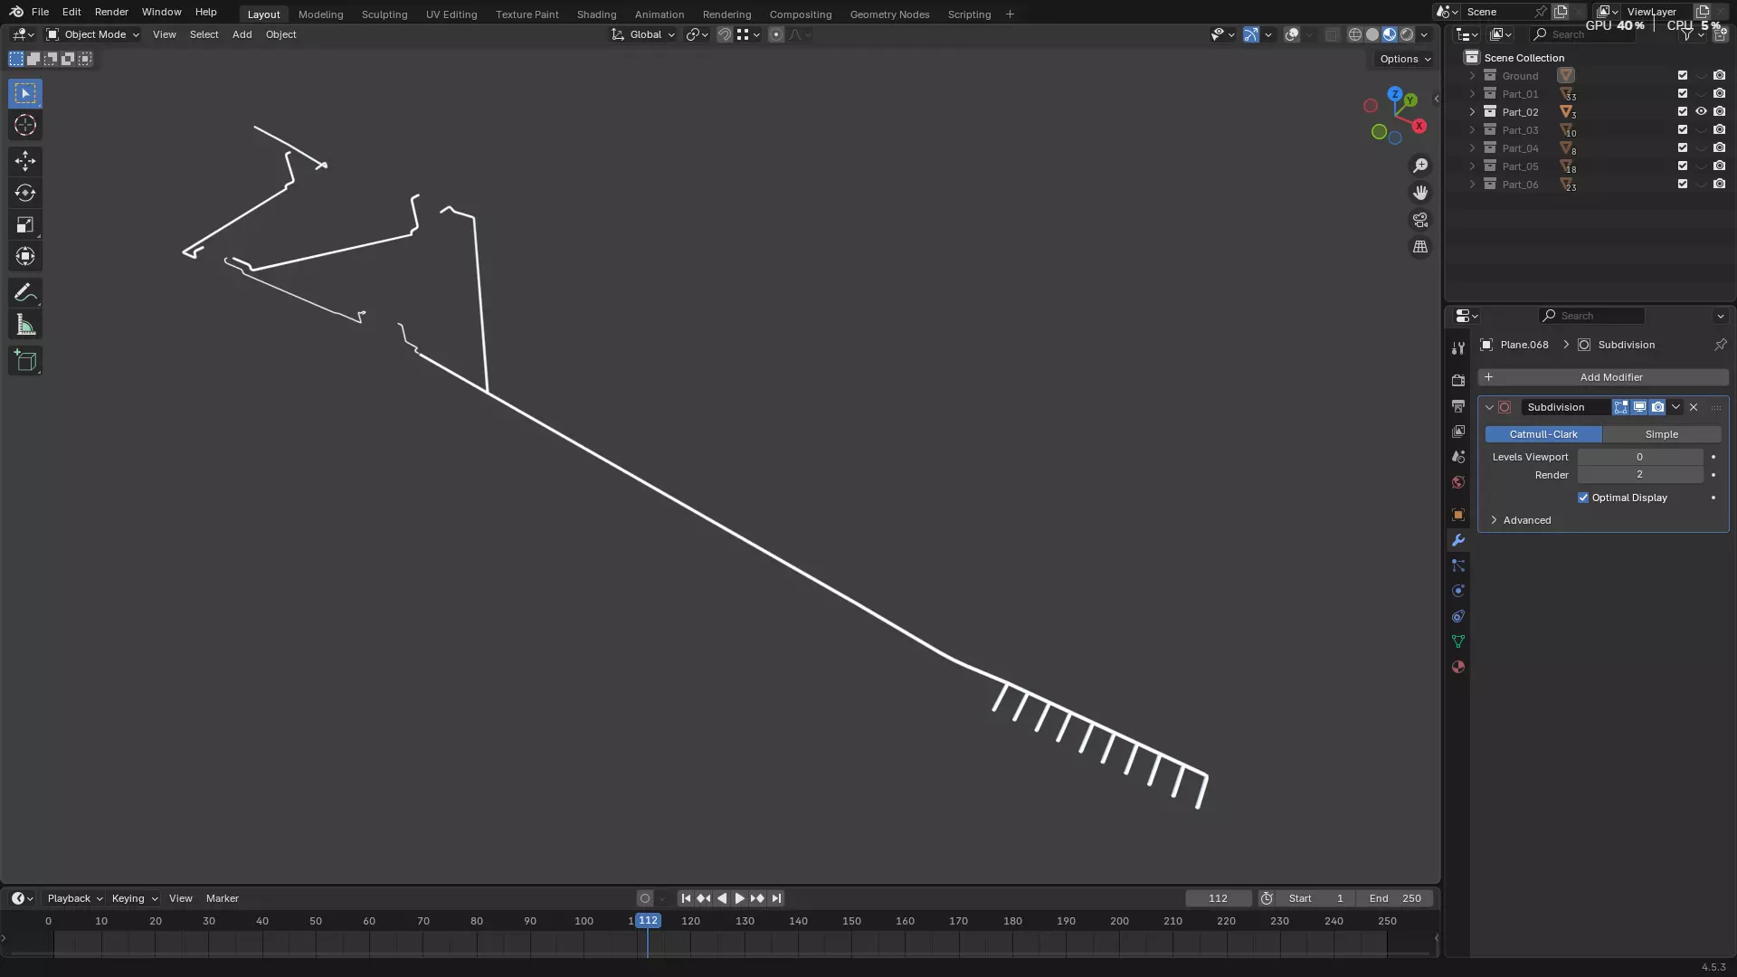Select the Rotate tool
1737x977 pixels.
[25, 193]
